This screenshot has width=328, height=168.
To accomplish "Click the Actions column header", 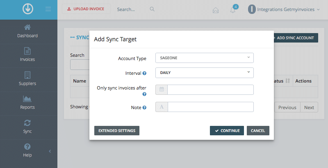I will coord(303,81).
